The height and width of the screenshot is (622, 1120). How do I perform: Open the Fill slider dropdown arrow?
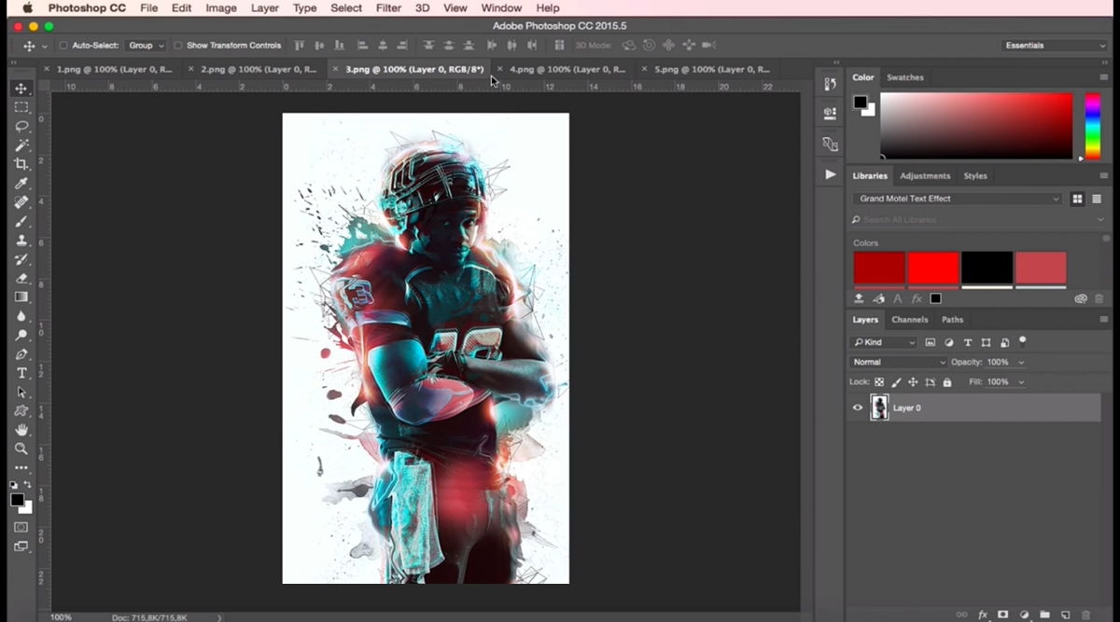1021,382
